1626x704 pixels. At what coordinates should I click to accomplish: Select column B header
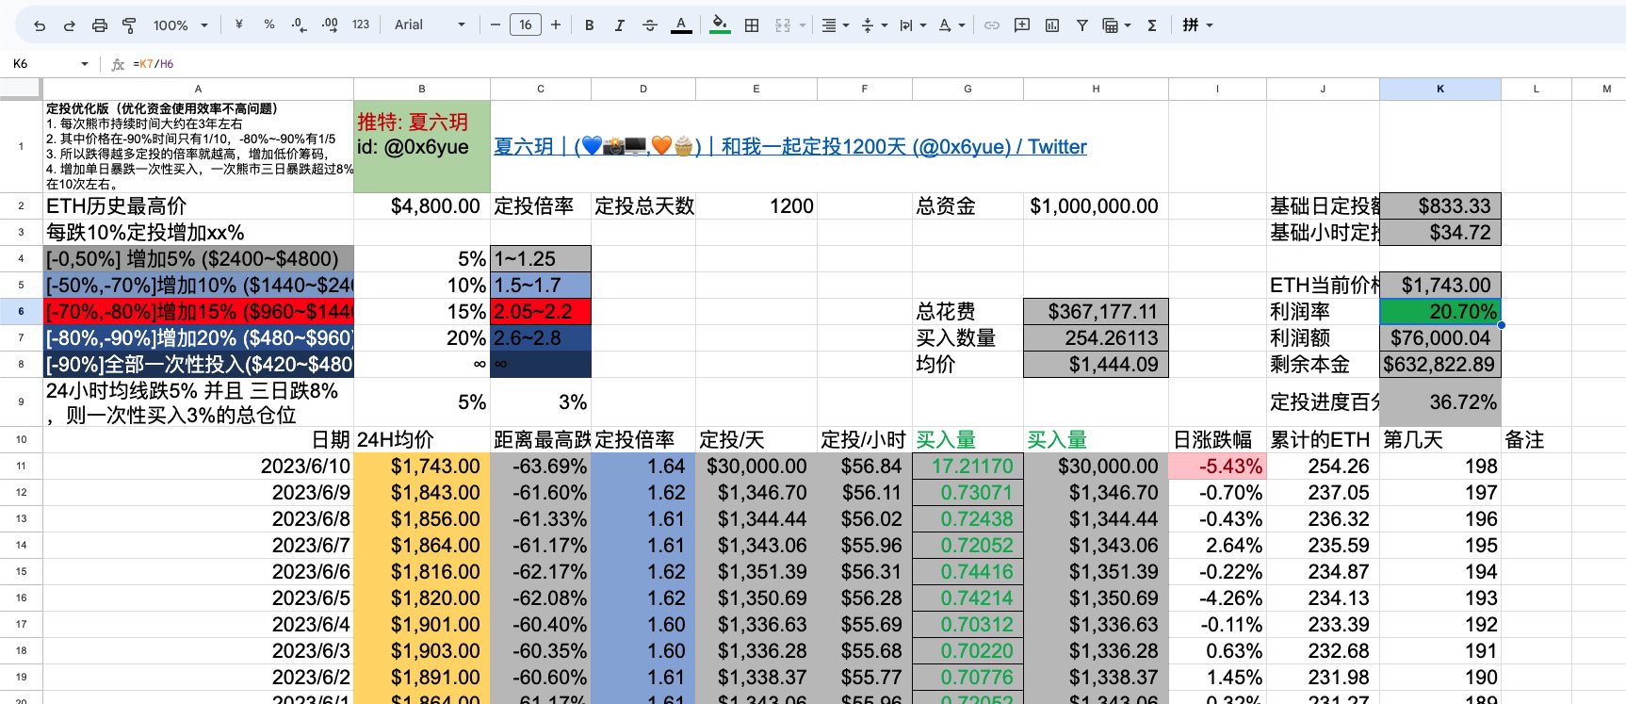(x=422, y=89)
